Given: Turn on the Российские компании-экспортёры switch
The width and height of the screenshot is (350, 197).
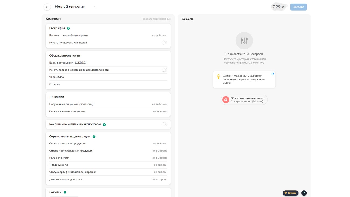Looking at the screenshot, I should click(164, 125).
